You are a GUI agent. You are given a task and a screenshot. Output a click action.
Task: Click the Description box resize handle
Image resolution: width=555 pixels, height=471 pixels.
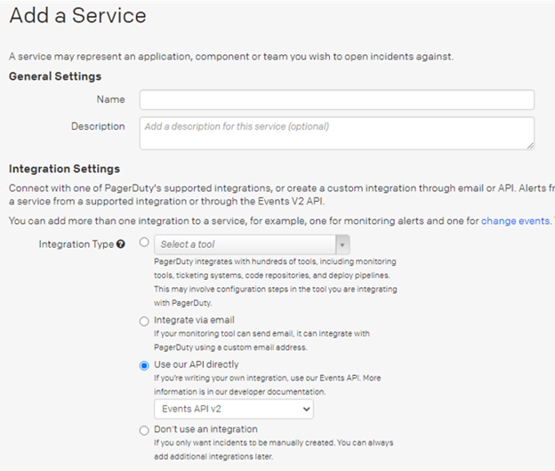(530, 145)
